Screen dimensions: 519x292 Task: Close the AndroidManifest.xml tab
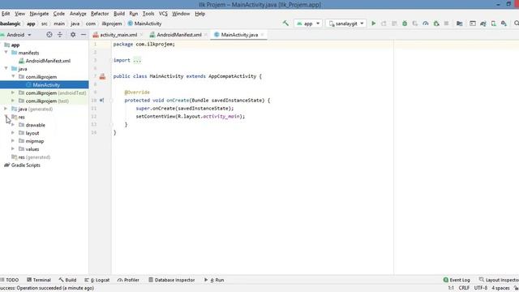(205, 35)
